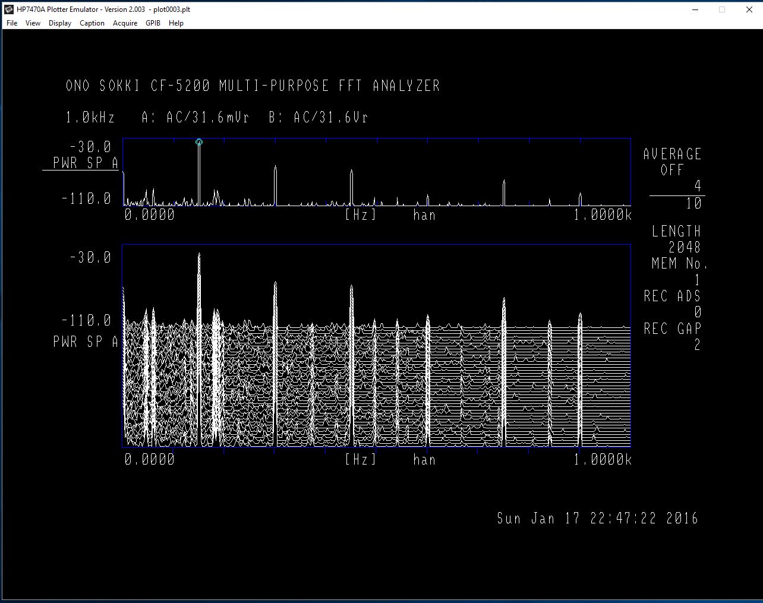Viewport: 763px width, 603px height.
Task: Click the upper plot '1.0000k' frequency label
Action: pos(603,215)
